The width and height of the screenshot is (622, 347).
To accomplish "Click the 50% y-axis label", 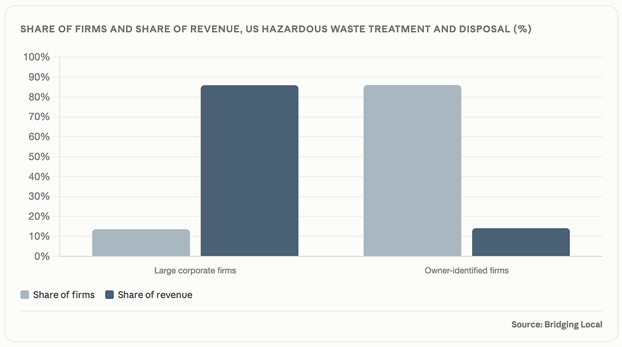I will tap(39, 157).
